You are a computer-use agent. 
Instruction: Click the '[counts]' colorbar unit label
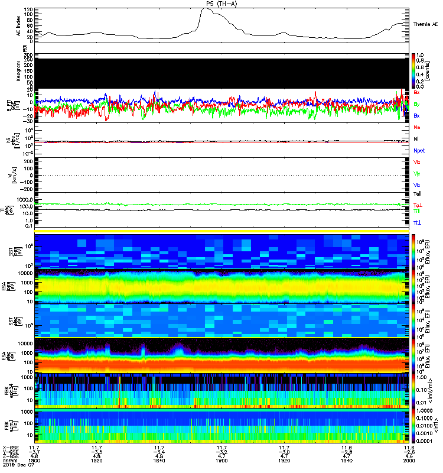[x=428, y=71]
